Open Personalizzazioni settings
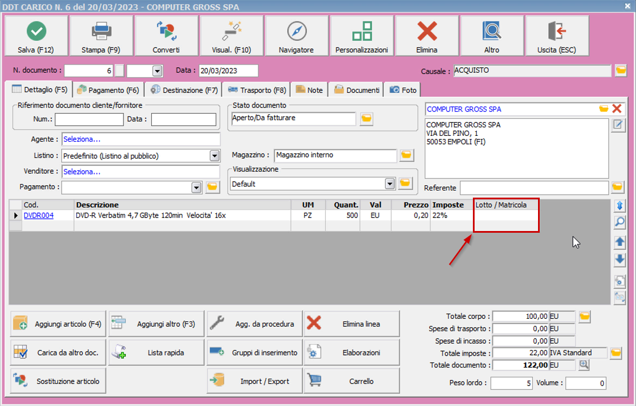This screenshot has height=406, width=636. point(362,36)
